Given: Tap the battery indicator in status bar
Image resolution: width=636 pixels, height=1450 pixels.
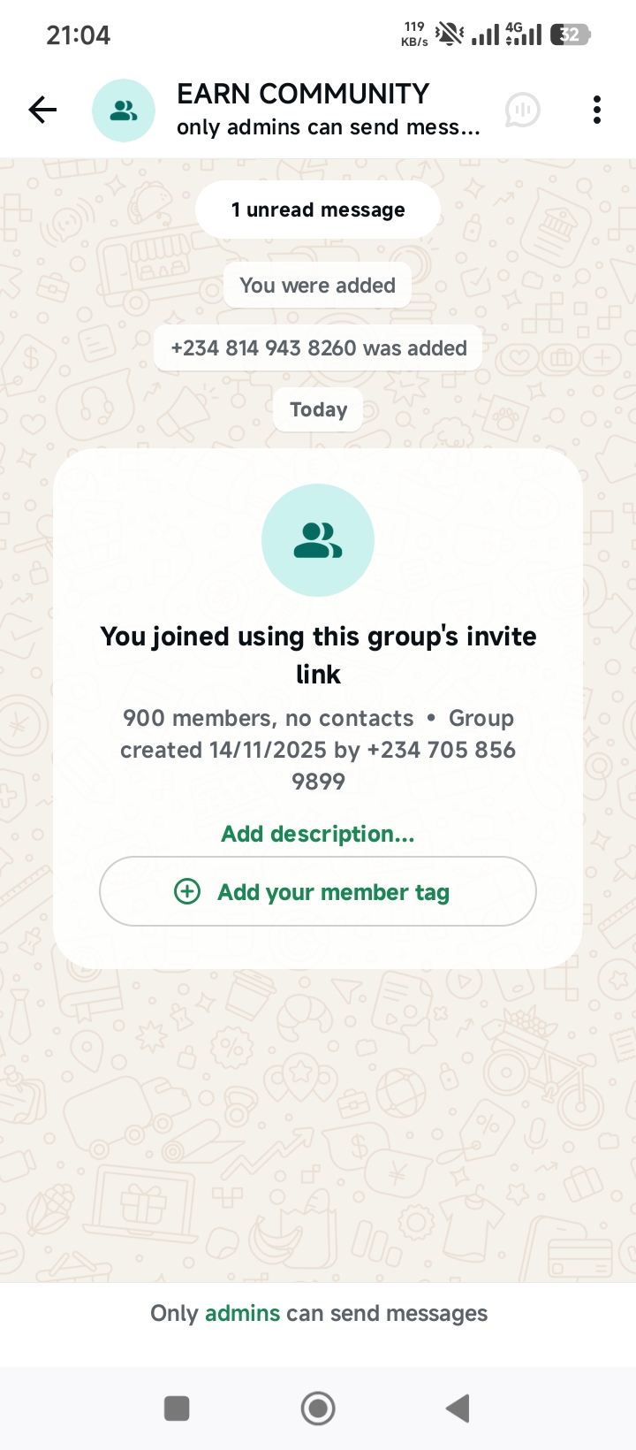Looking at the screenshot, I should point(570,35).
